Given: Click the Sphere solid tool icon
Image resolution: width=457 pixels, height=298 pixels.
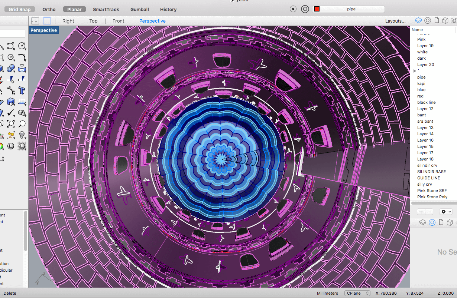Looking at the screenshot, I should pyautogui.click(x=11, y=68).
